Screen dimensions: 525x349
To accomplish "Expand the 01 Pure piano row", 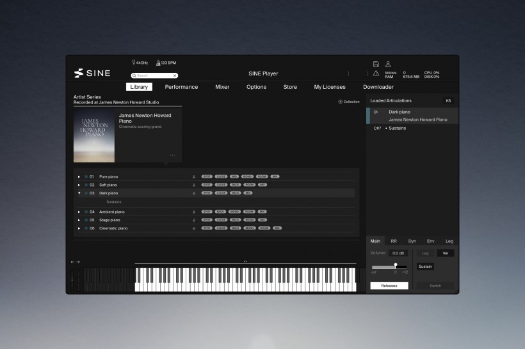I will [x=79, y=176].
